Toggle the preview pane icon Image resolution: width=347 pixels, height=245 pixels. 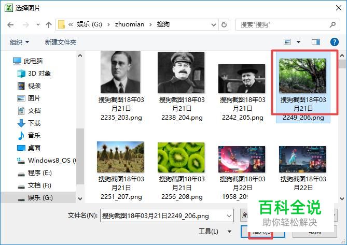point(316,42)
